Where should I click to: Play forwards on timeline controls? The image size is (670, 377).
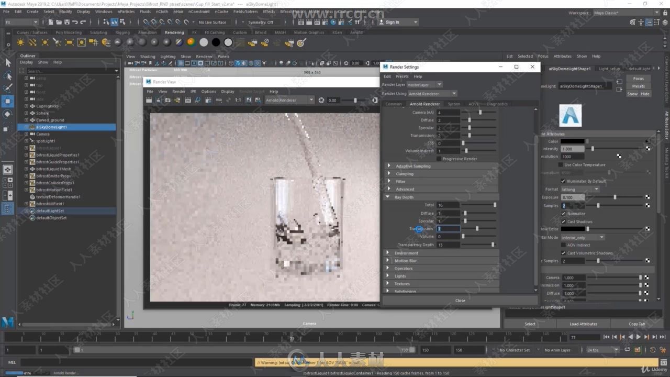[638, 337]
